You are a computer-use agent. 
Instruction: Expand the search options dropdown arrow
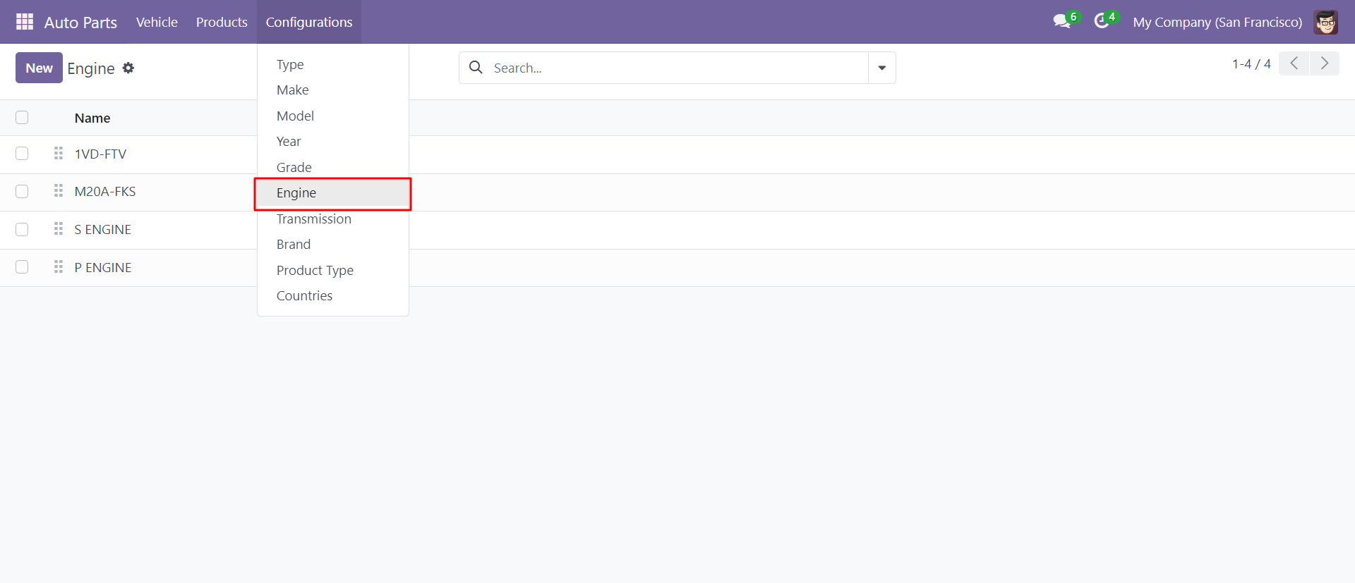(882, 68)
